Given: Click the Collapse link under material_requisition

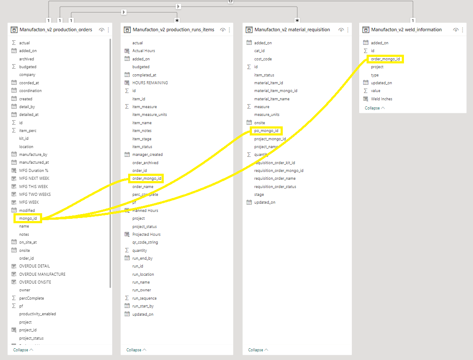Looking at the screenshot, I should [258, 350].
